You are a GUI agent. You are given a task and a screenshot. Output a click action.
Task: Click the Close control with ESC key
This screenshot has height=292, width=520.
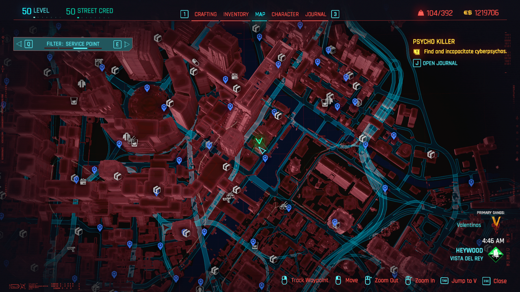coord(500,281)
